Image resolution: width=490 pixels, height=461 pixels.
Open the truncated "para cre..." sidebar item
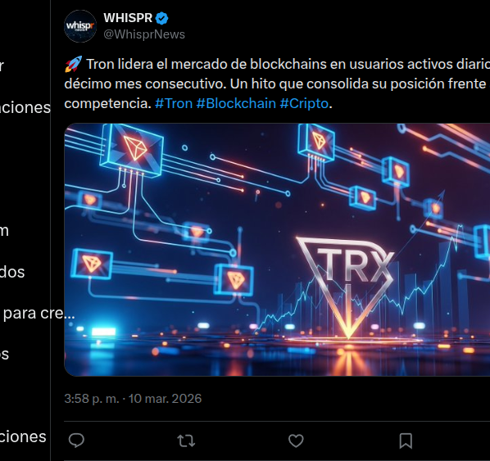click(38, 313)
